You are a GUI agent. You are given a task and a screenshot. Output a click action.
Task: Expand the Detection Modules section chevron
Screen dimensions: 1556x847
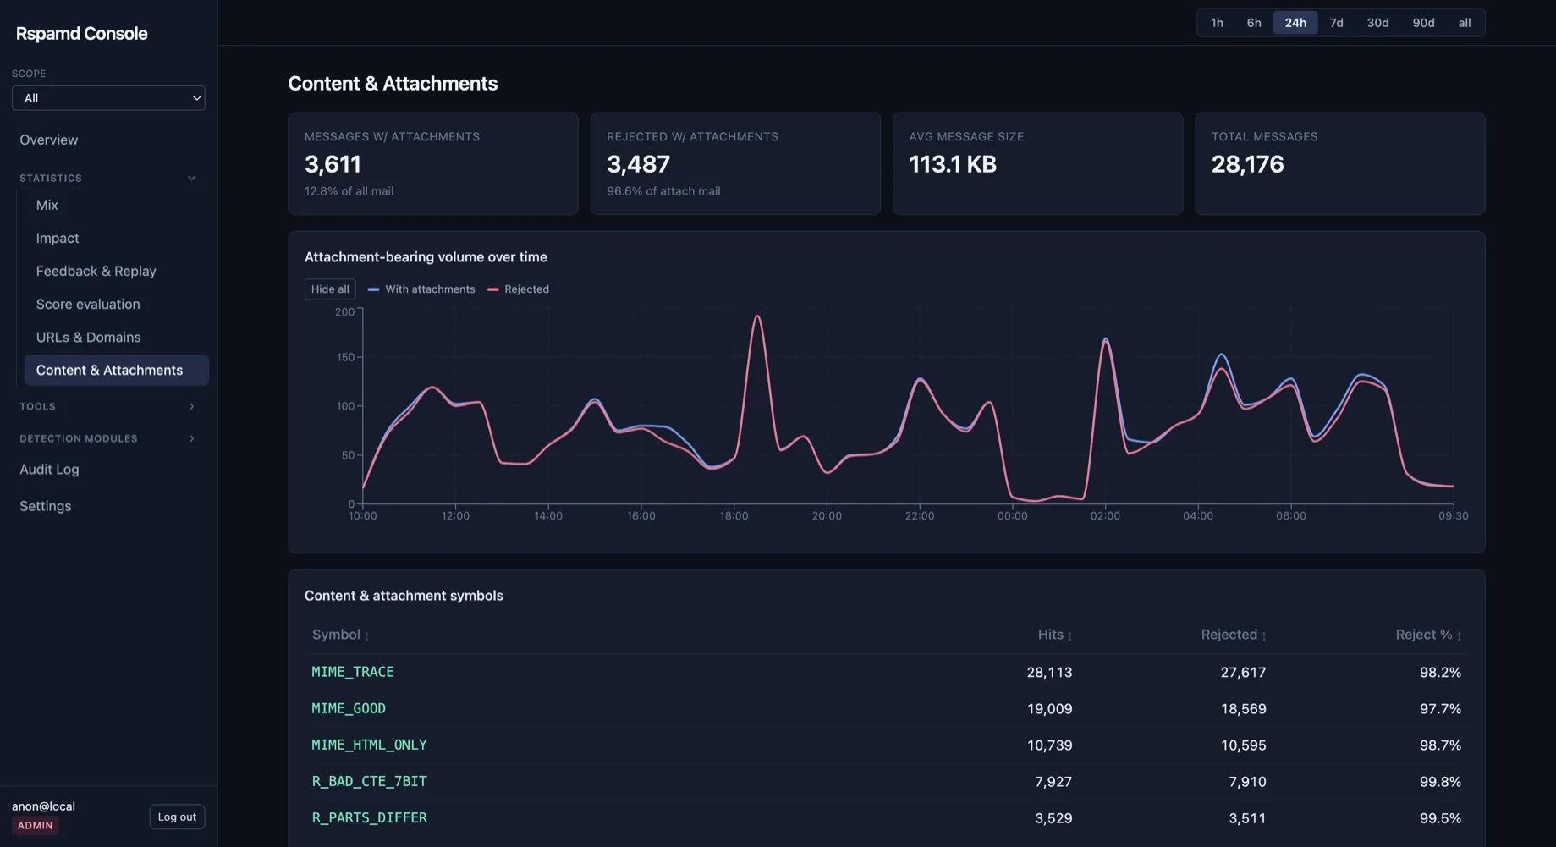click(191, 439)
